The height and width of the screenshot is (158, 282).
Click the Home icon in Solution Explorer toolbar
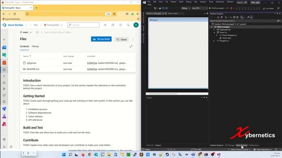[218, 18]
